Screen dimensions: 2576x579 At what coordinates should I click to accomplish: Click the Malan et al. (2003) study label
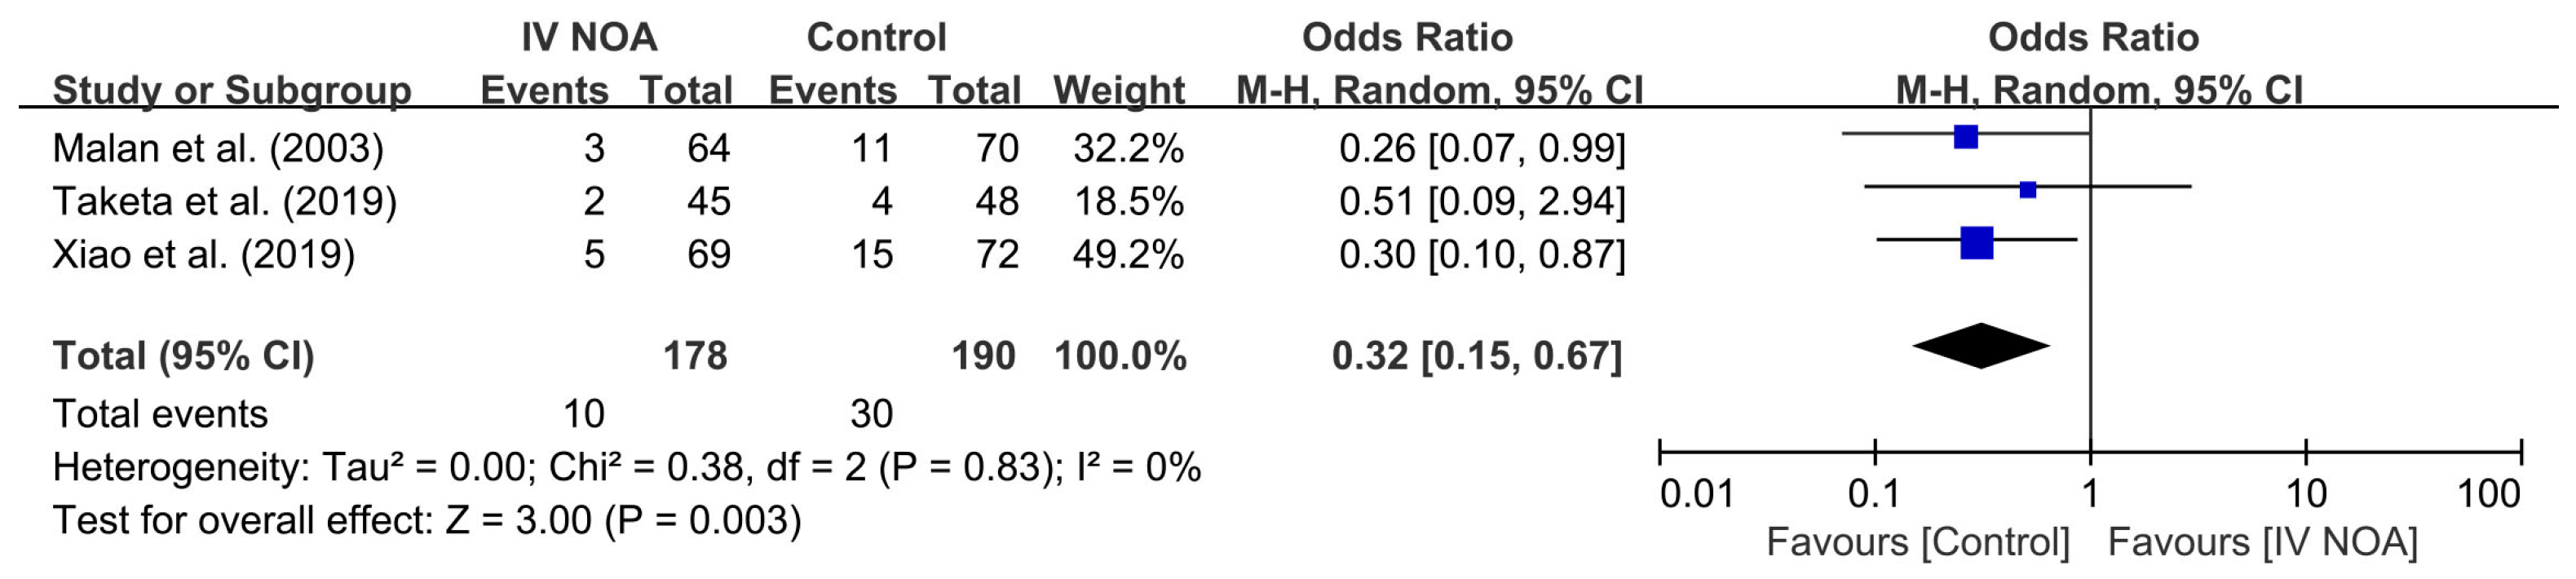coord(218,148)
